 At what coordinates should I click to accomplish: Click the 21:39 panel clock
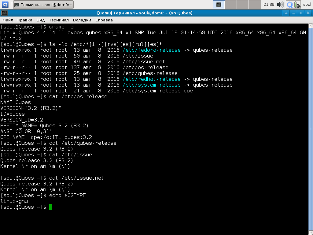[269, 4]
